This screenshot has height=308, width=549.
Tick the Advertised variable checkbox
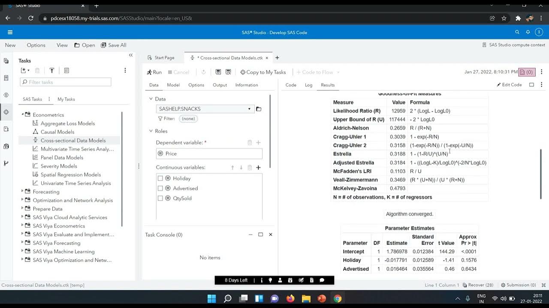pos(160,188)
